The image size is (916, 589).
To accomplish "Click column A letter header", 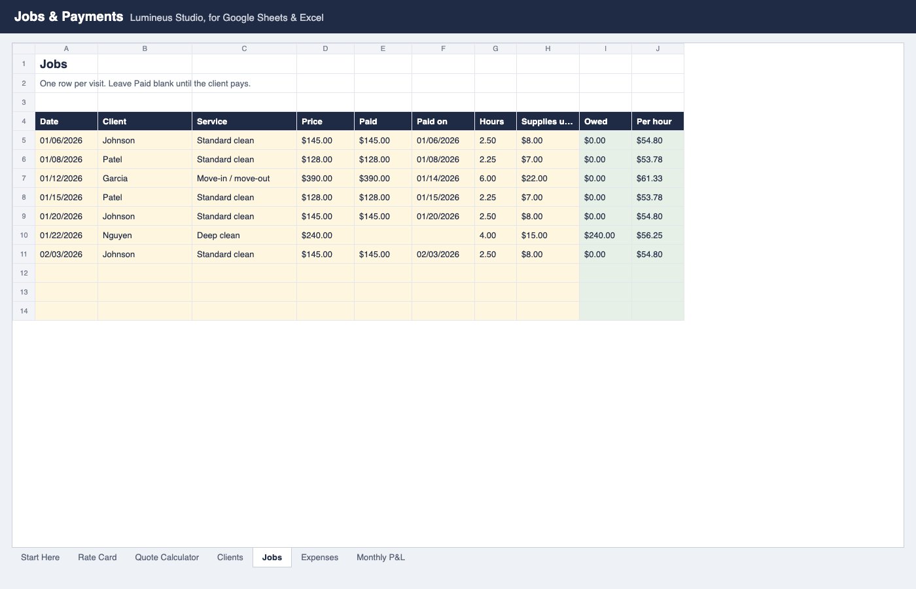I will point(66,48).
